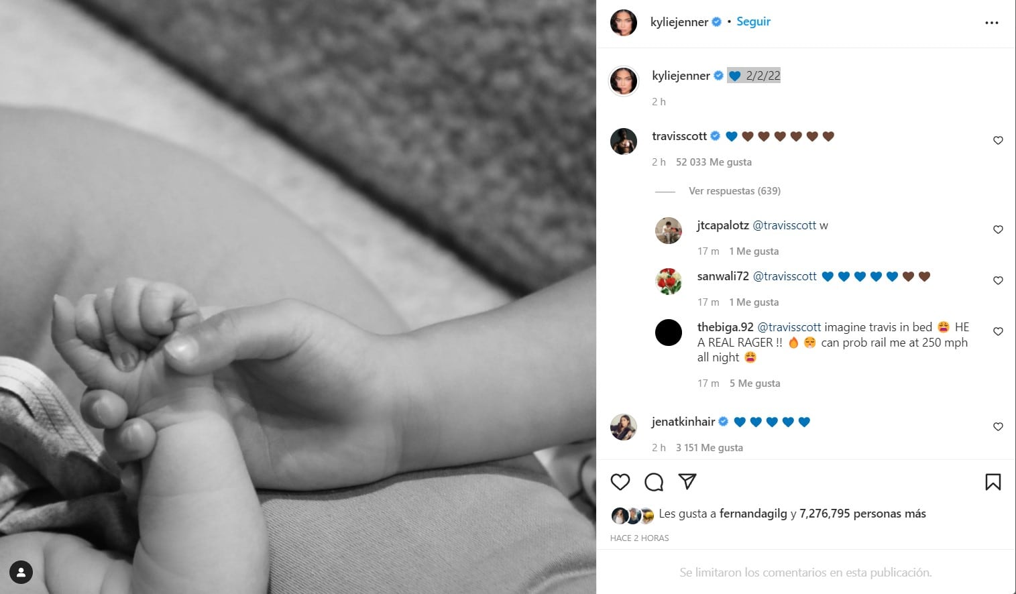The width and height of the screenshot is (1016, 594).
Task: Click the Seguir follow link
Action: pyautogui.click(x=753, y=21)
